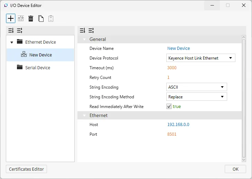Screen dimensions: 252x179
Task: Collapse the Ethernet properties section
Action: click(x=84, y=116)
